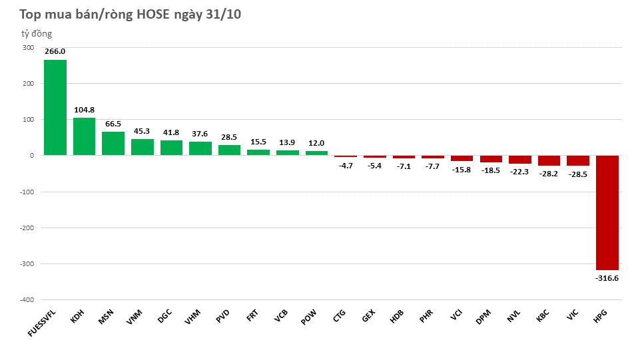
Task: Click the KDH green bar
Action: pos(84,136)
